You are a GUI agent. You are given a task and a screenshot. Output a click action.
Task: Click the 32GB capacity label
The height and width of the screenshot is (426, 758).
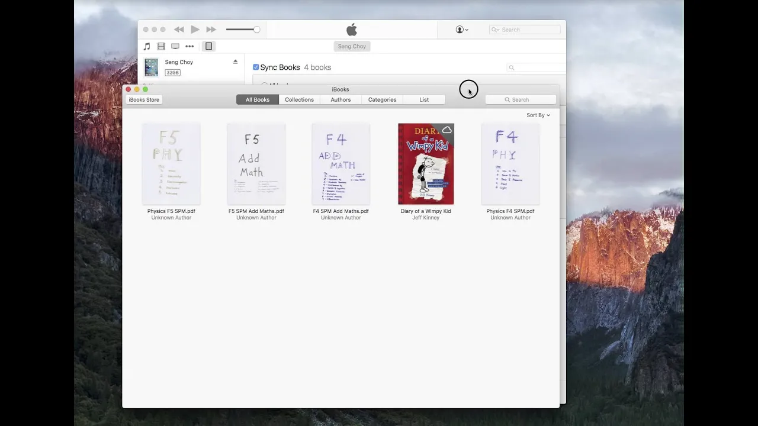(172, 73)
